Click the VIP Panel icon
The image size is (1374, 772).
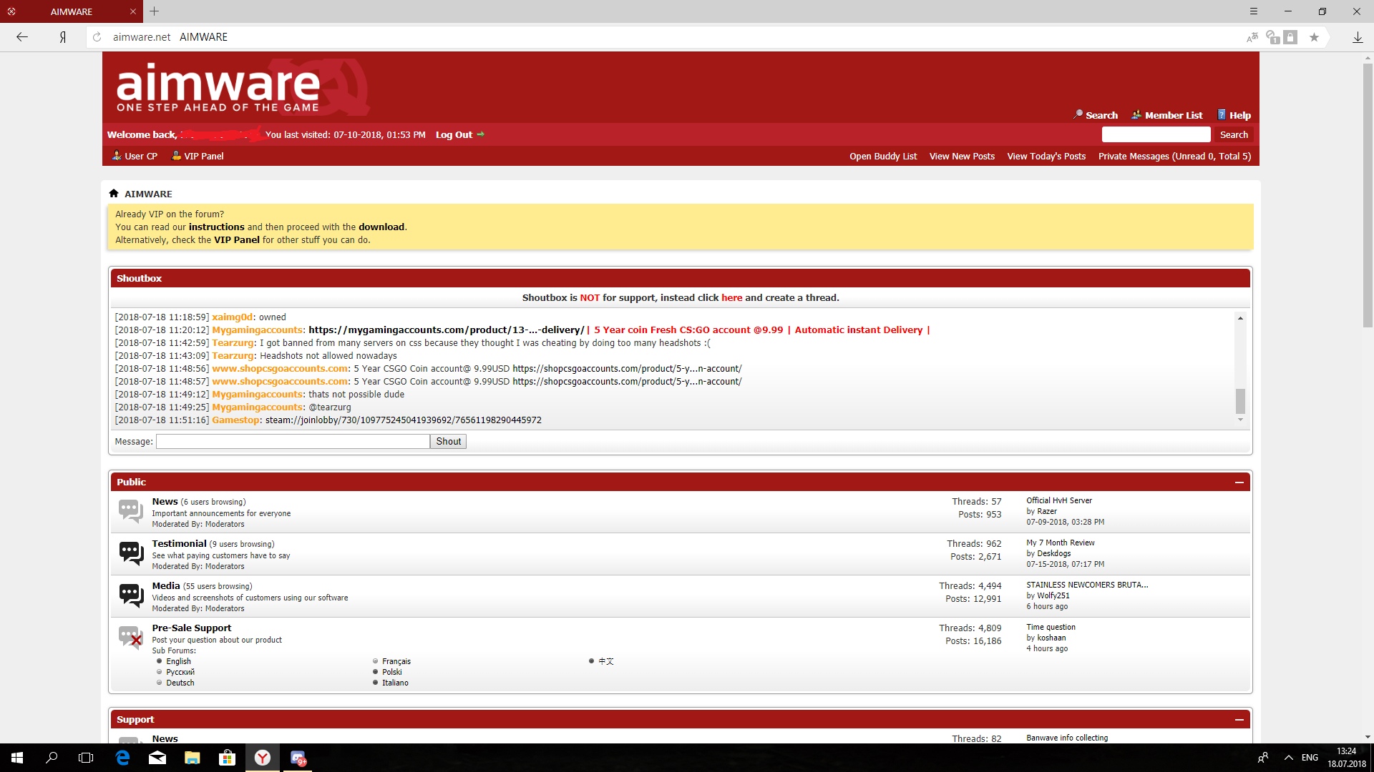177,156
